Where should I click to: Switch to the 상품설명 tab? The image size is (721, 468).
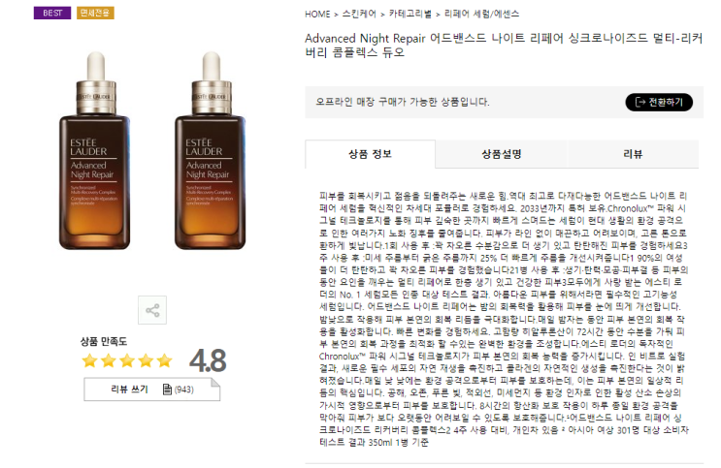(x=501, y=154)
